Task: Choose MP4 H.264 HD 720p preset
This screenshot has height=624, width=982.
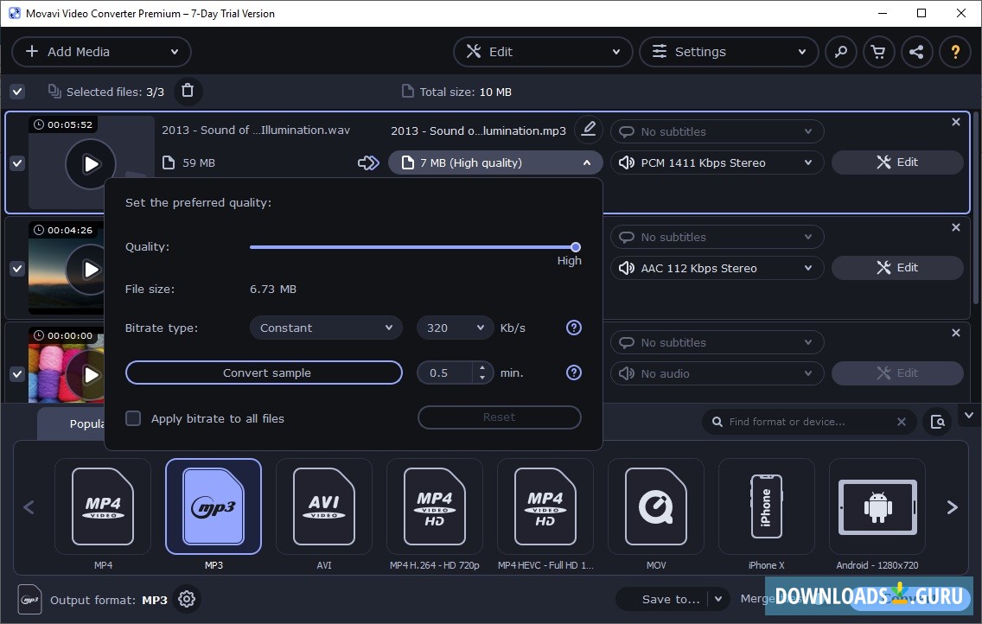Action: [x=435, y=506]
